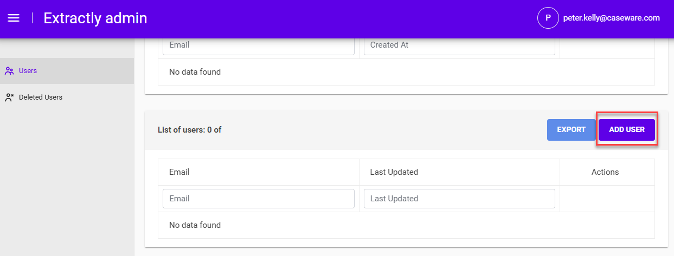Focus the Last Updated filter field
Image resolution: width=674 pixels, height=256 pixels.
(459, 199)
